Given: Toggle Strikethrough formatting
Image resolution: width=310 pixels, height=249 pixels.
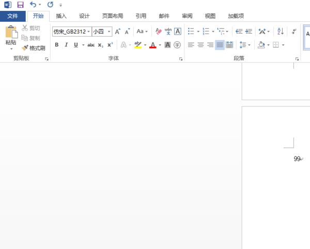Looking at the screenshot, I should click(91, 45).
